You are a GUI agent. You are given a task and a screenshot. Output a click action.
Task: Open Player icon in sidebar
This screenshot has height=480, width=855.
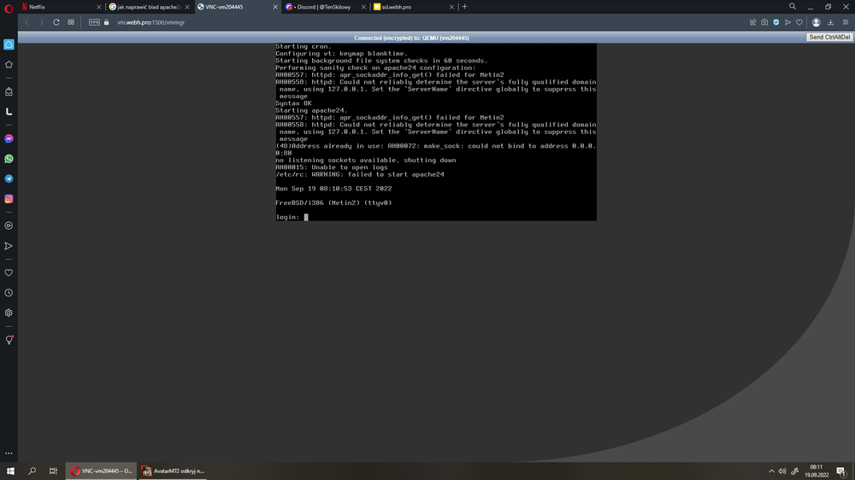tap(9, 225)
